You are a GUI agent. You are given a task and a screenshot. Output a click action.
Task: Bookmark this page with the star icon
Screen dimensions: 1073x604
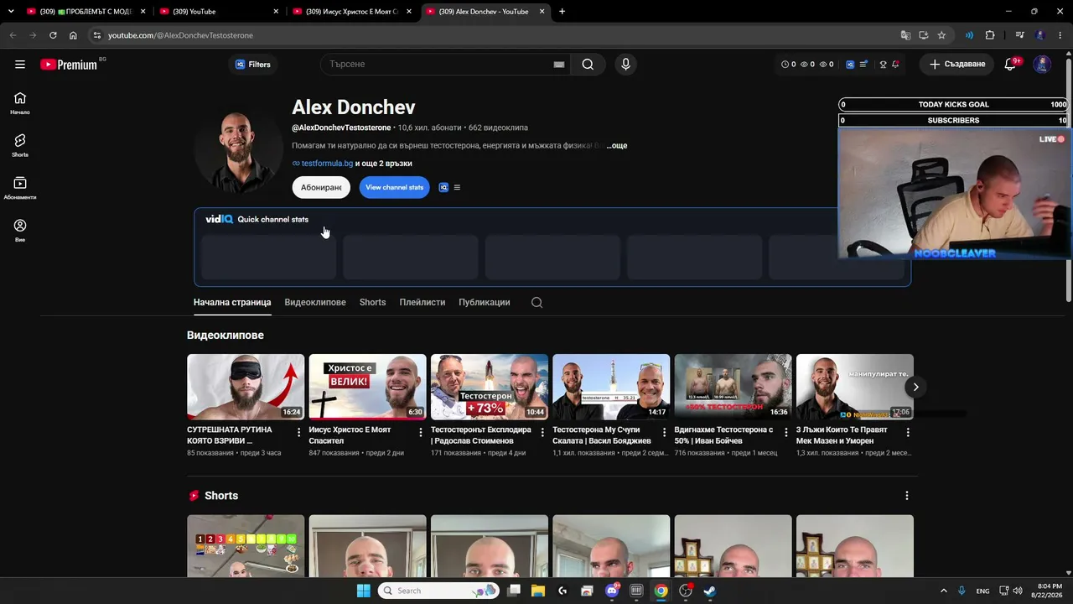coord(941,35)
